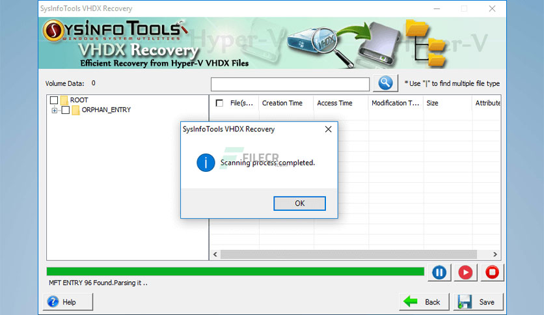544x315 pixels.
Task: Click the magnifier search icon button
Action: (x=385, y=83)
